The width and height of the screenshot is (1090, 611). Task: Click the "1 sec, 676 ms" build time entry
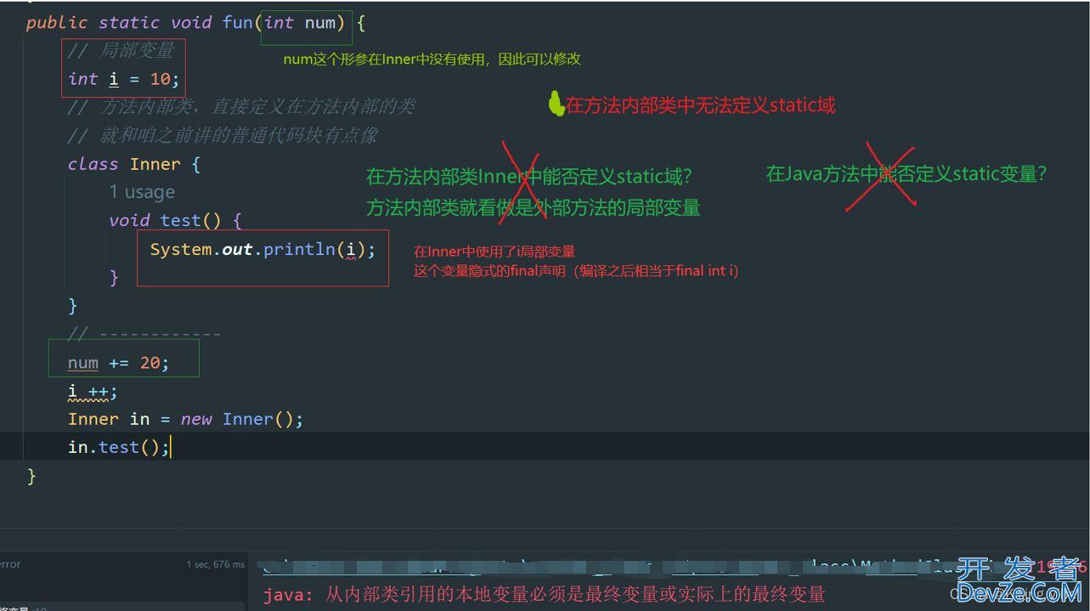pos(216,564)
